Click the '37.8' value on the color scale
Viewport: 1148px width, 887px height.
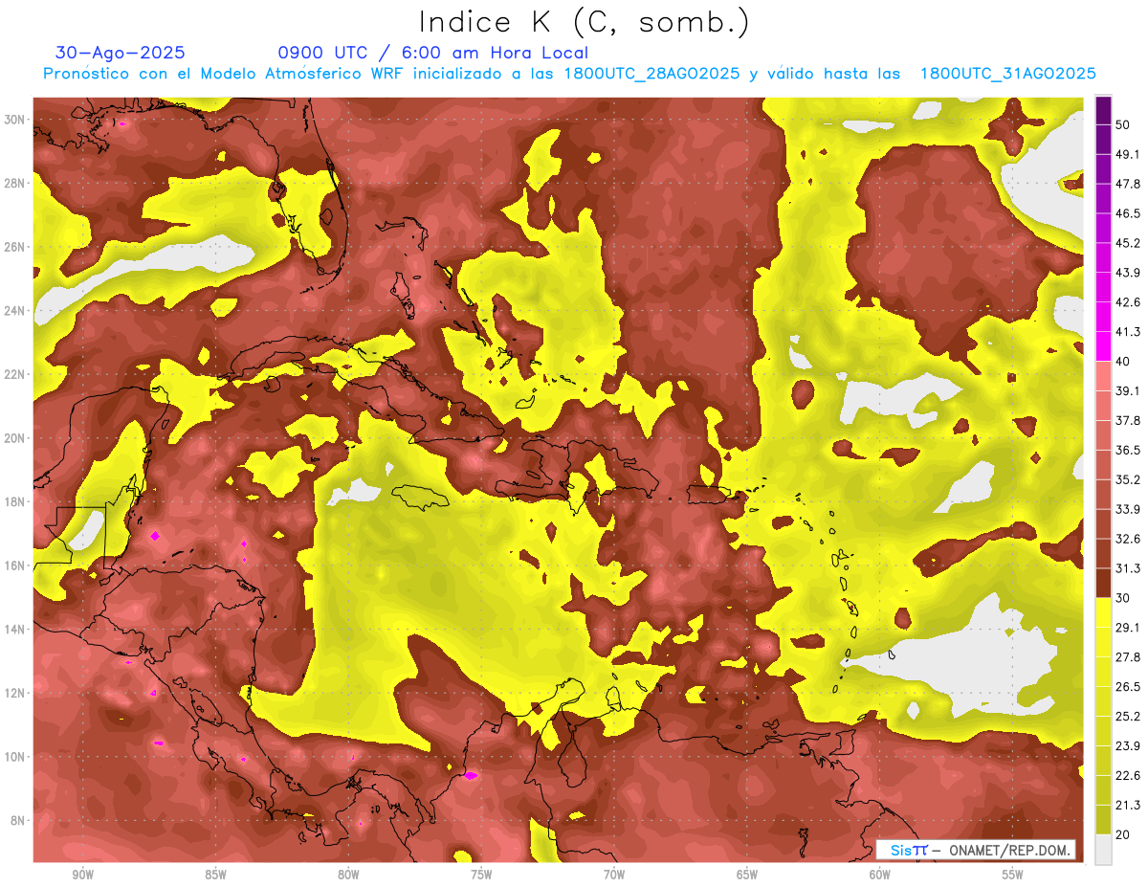pyautogui.click(x=1128, y=420)
